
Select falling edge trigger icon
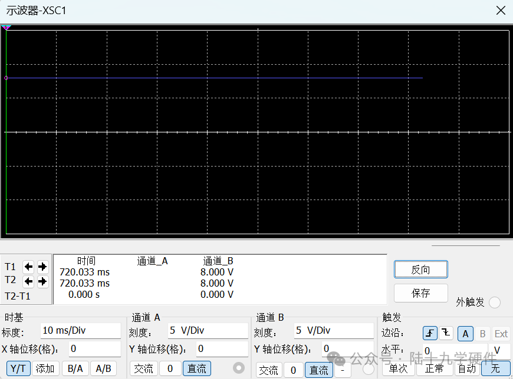tap(446, 334)
